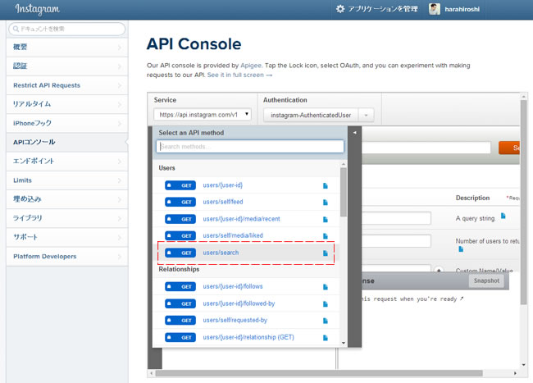Click the Users section heading

click(x=167, y=168)
